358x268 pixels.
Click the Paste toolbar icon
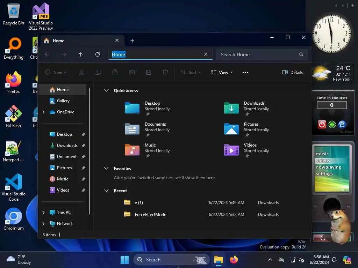coord(115,73)
